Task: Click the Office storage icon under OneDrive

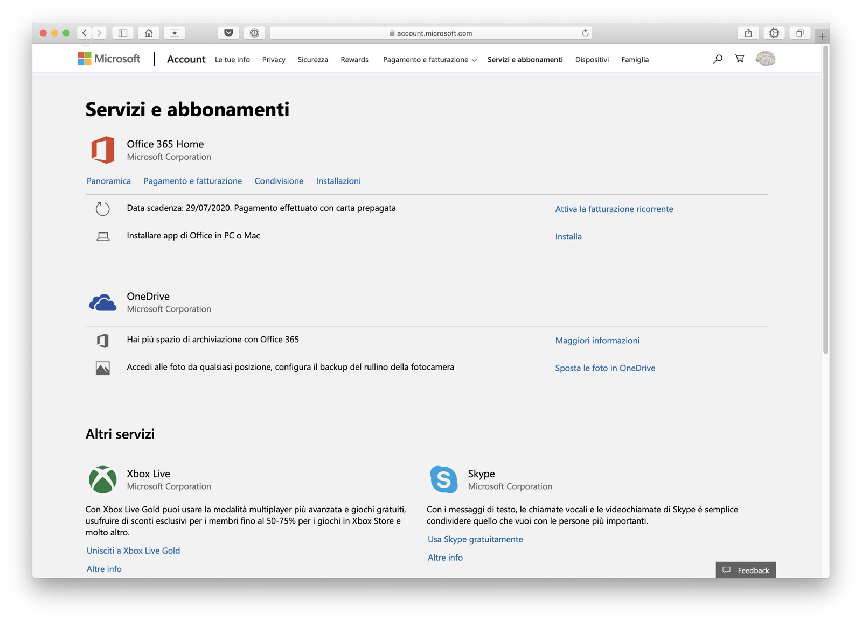Action: tap(102, 340)
